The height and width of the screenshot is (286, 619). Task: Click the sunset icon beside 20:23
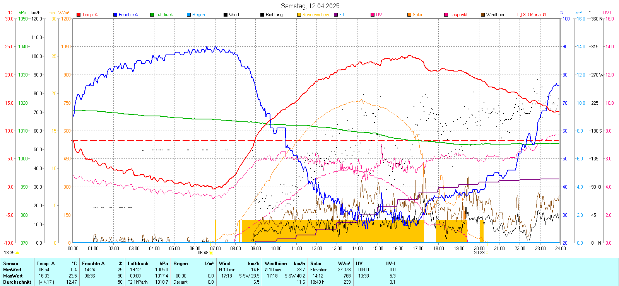[487, 253]
